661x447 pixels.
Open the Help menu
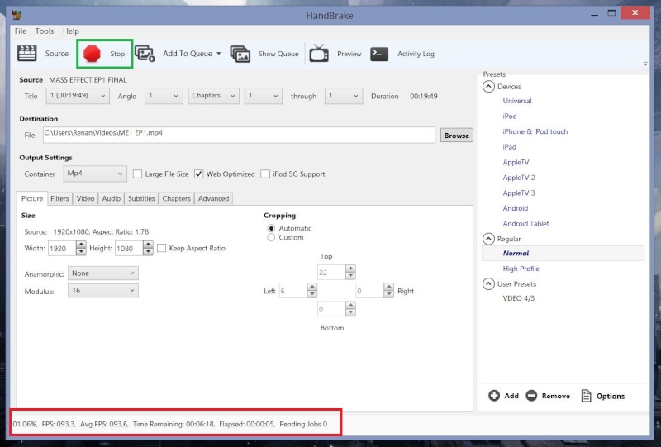point(71,31)
